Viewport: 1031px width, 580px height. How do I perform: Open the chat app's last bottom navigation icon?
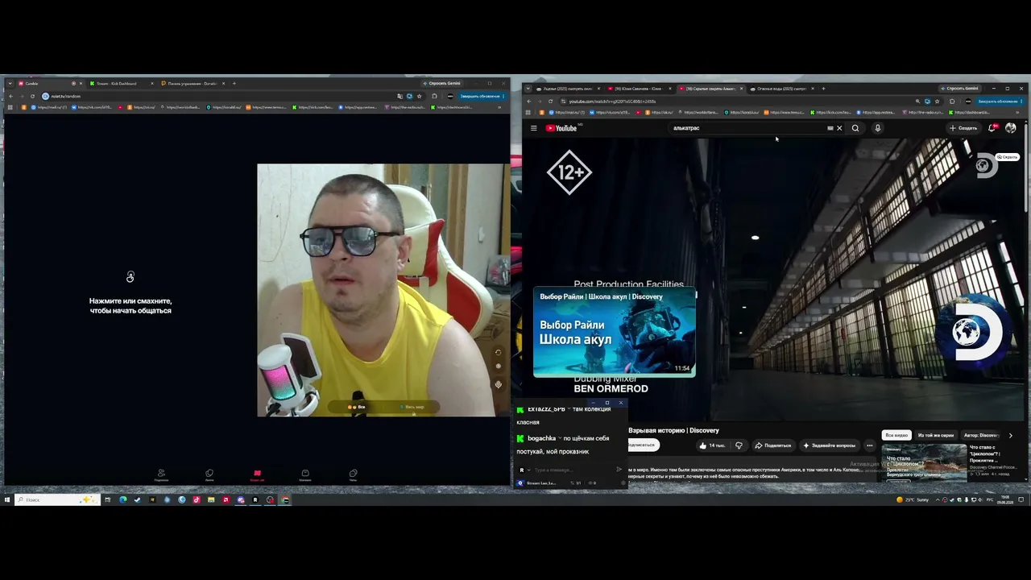[353, 475]
